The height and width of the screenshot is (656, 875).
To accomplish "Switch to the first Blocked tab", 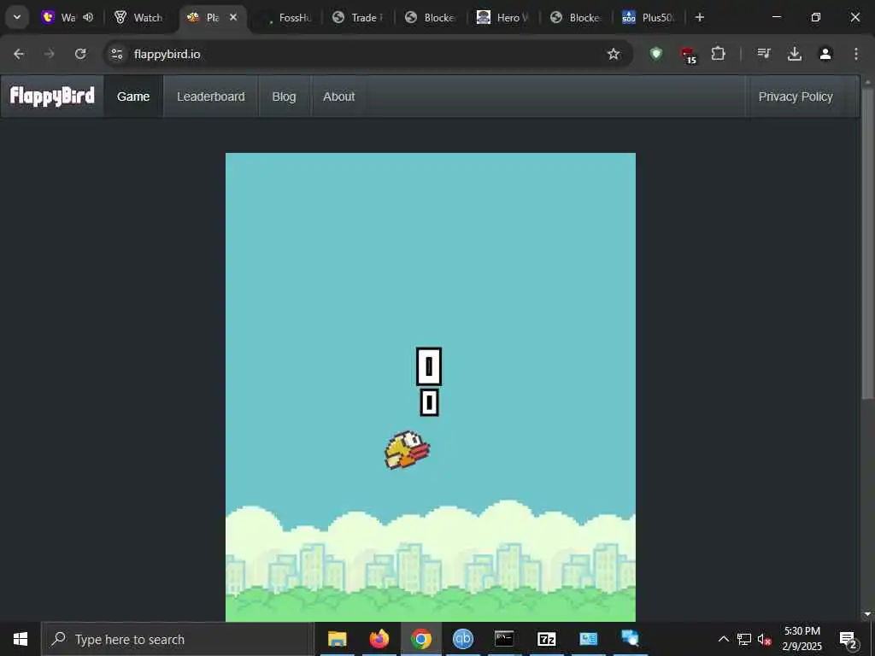I will pos(431,17).
